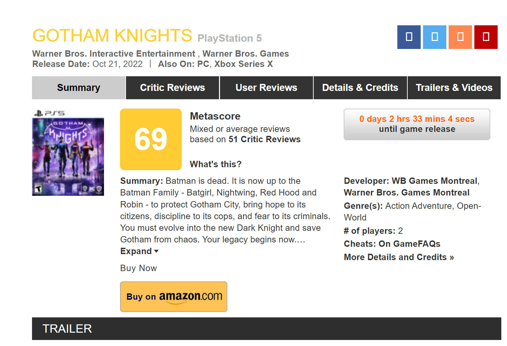Click More Details and Credits link

coord(399,257)
